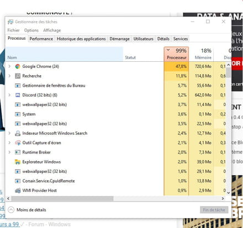Click the 642,0 Mo memory value for Discord
243x228 pixels.
203,95
